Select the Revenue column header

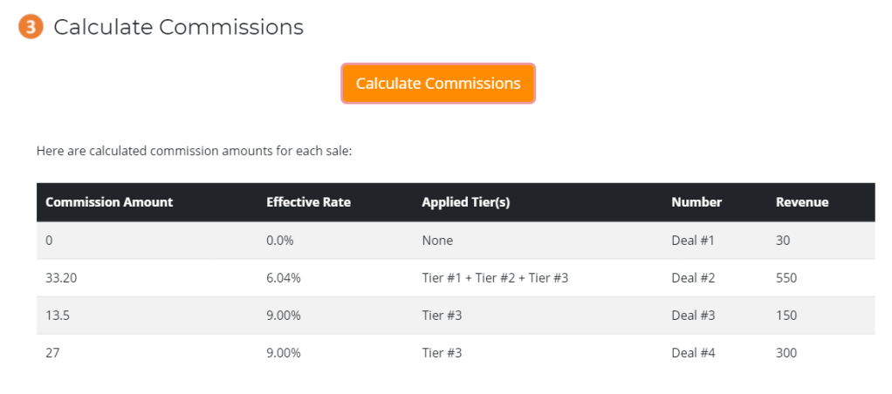[802, 202]
